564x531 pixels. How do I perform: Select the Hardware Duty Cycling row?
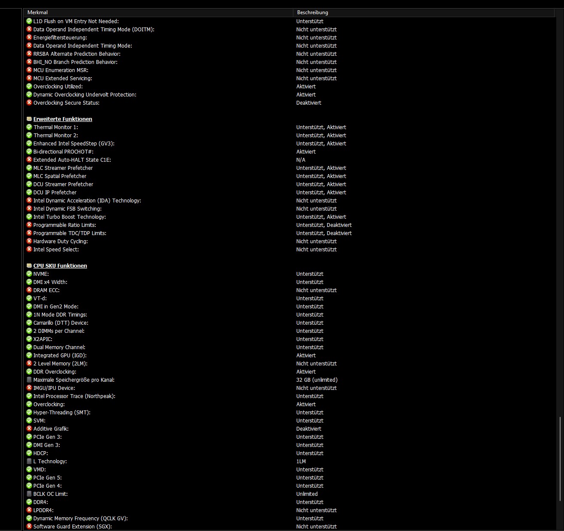point(290,241)
